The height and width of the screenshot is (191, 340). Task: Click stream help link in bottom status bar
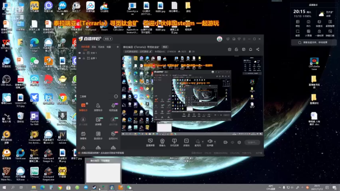click(x=102, y=153)
